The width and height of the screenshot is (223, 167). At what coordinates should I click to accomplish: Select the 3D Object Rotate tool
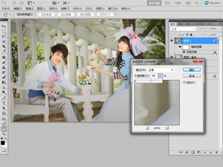coord(4,119)
